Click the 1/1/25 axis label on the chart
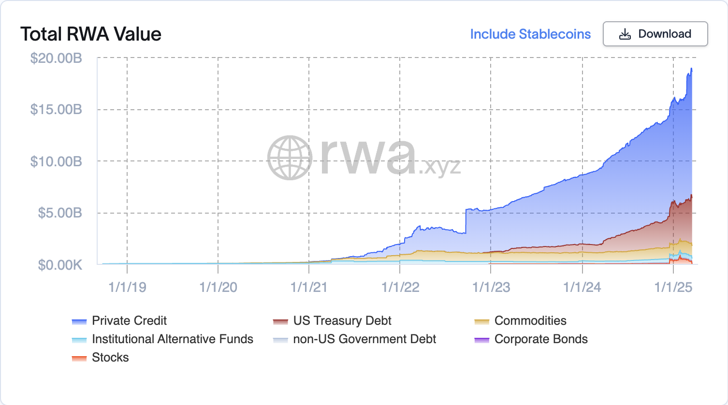 (674, 287)
